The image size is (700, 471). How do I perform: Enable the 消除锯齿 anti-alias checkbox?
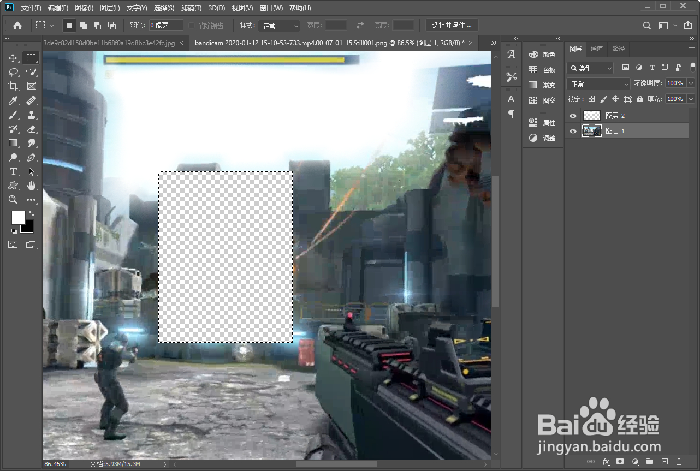click(192, 26)
